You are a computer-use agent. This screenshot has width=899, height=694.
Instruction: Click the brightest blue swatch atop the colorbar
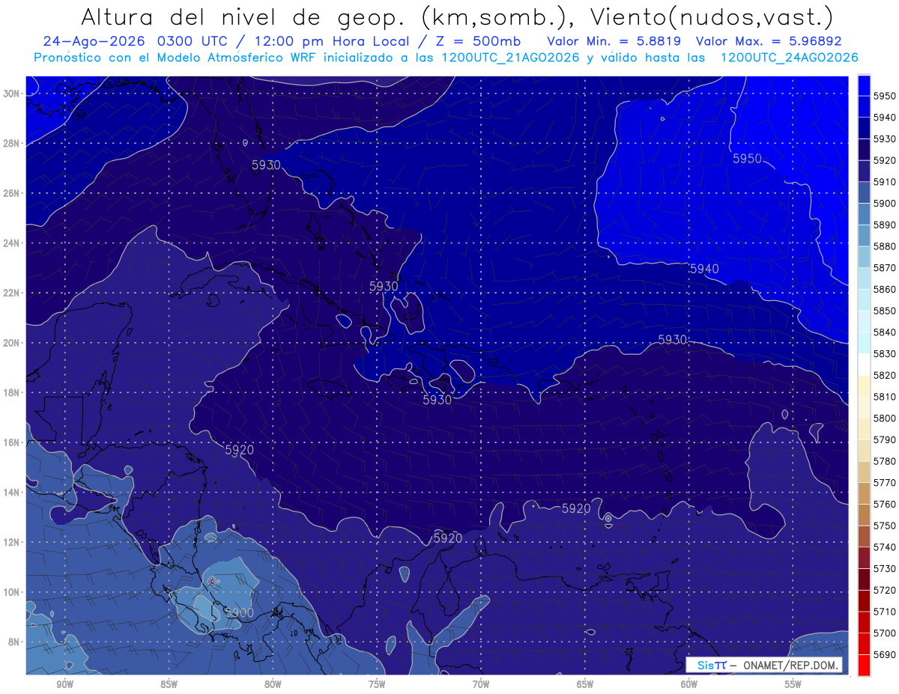[864, 85]
